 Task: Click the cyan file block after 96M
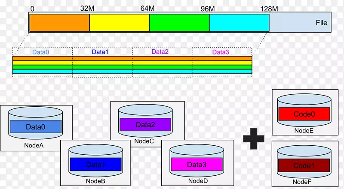(x=240, y=23)
